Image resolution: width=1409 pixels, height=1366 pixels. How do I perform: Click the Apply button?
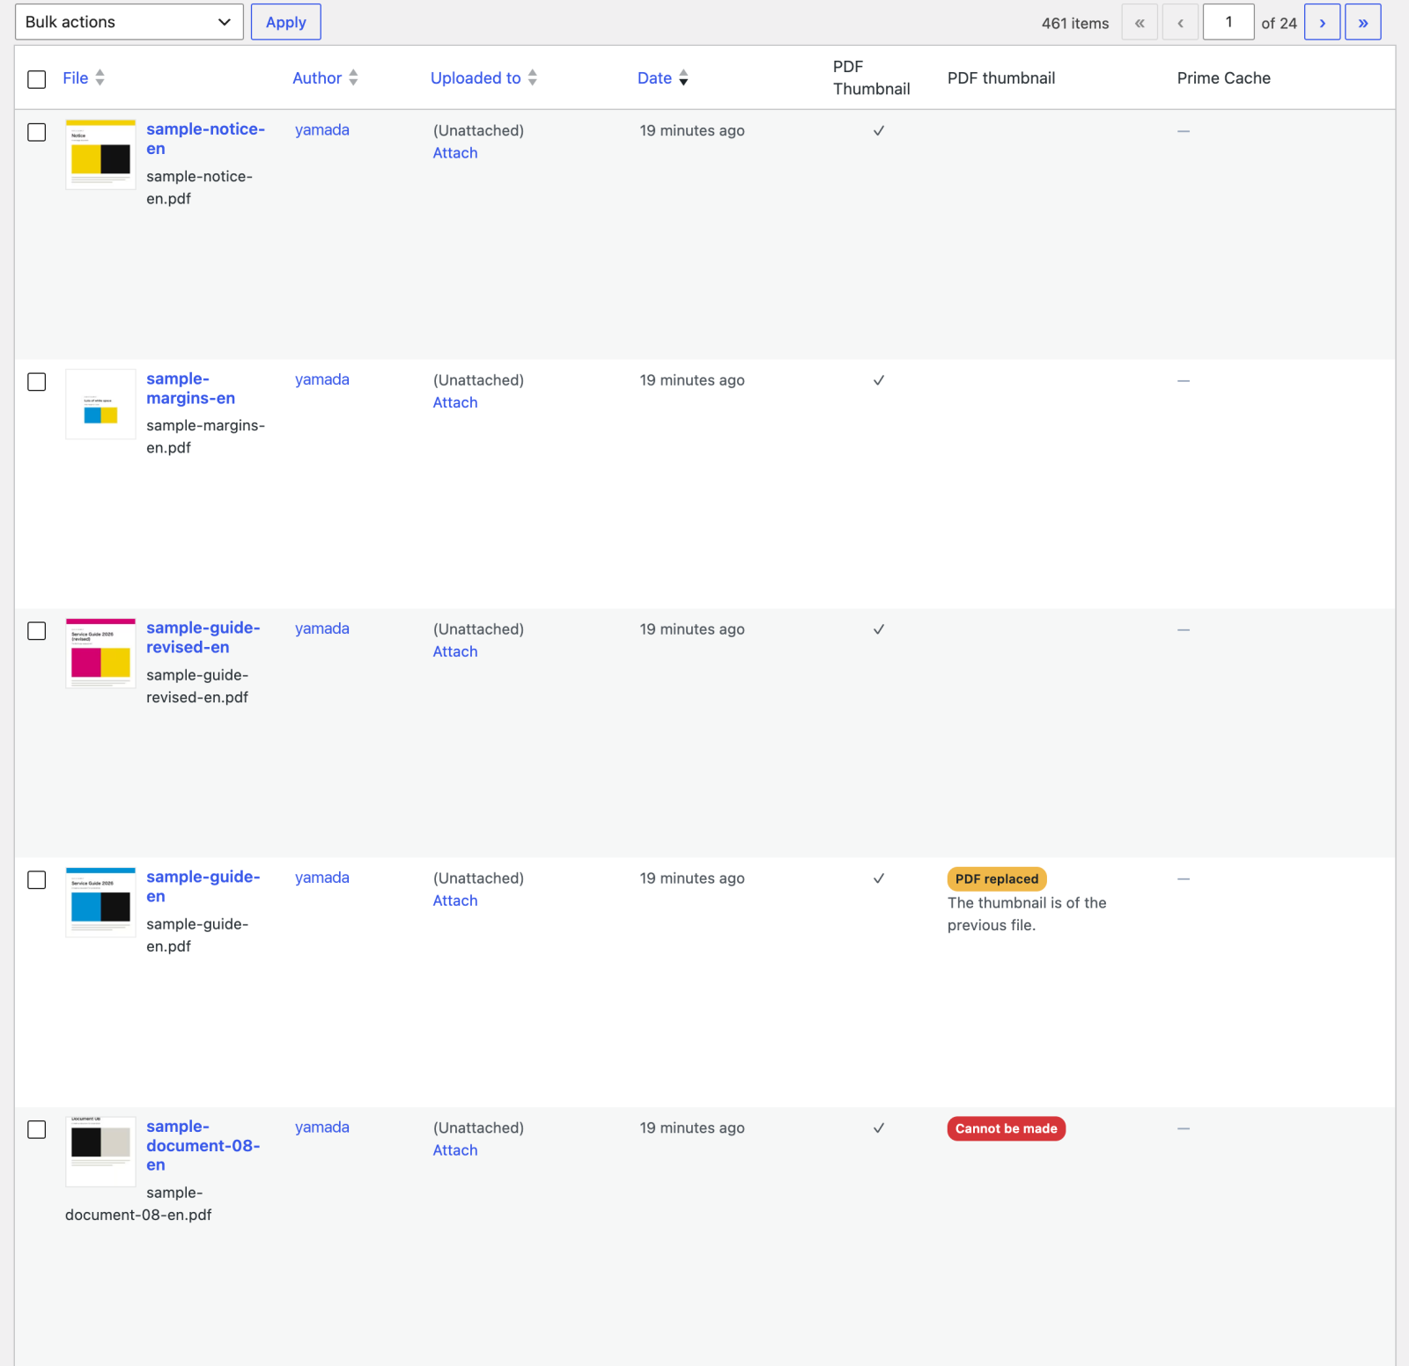(286, 22)
